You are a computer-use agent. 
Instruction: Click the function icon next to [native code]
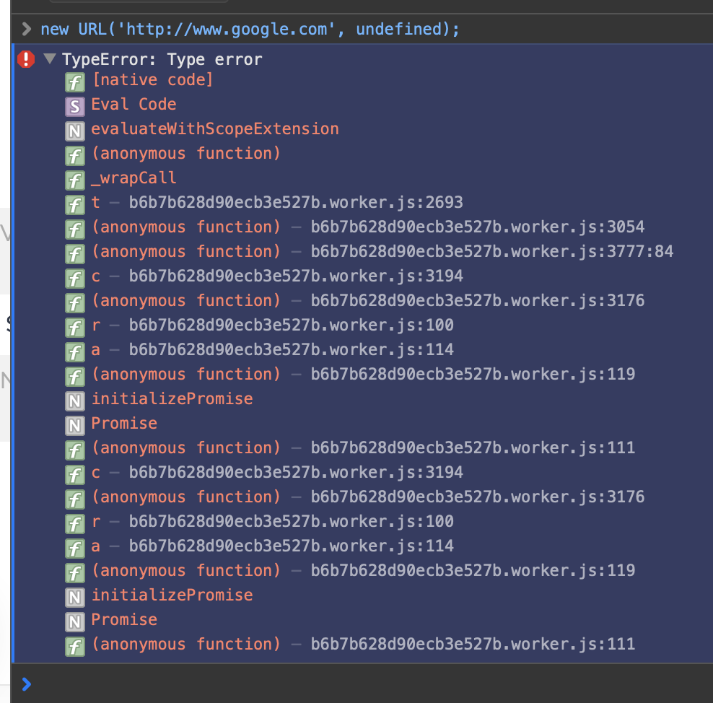pos(74,82)
